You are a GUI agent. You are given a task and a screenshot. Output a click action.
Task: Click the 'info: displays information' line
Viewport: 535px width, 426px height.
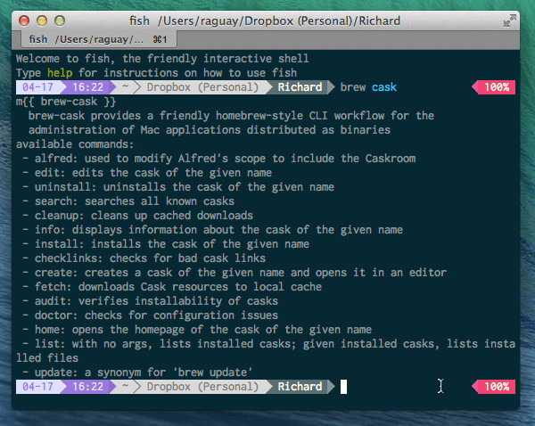coord(212,230)
